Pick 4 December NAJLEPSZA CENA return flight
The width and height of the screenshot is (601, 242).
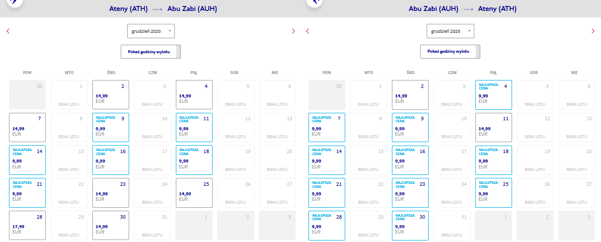tap(494, 94)
